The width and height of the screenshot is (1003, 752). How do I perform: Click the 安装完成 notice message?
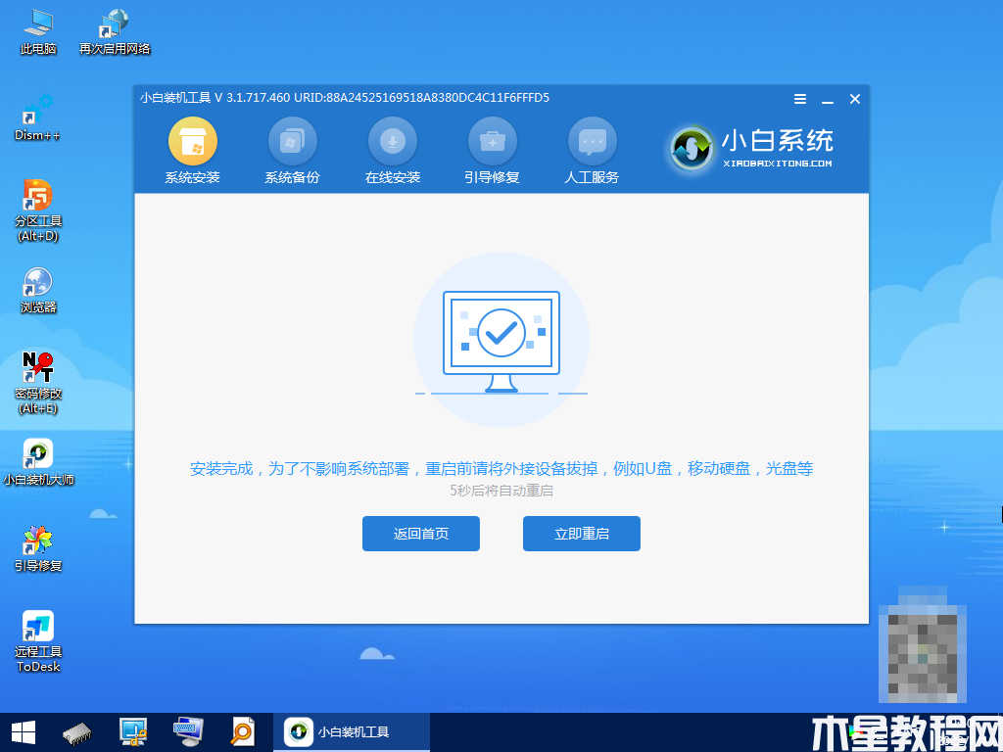coord(501,469)
